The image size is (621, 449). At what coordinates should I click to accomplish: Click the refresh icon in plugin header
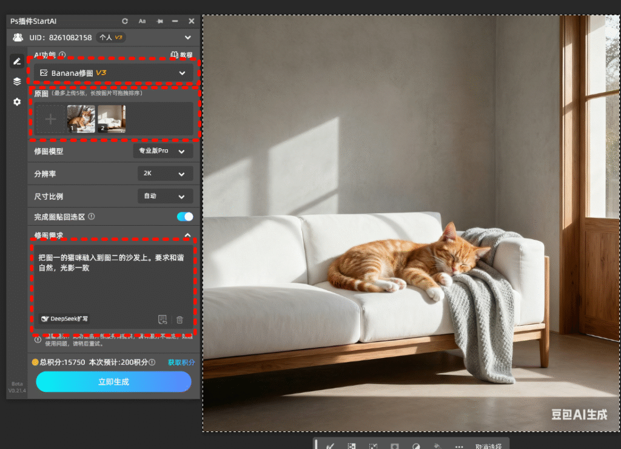coord(125,21)
